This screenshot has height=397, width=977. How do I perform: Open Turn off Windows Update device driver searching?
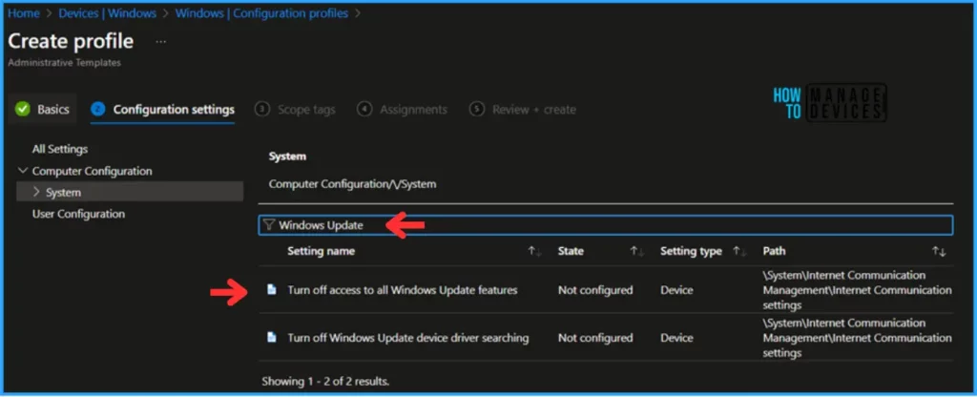pos(408,338)
